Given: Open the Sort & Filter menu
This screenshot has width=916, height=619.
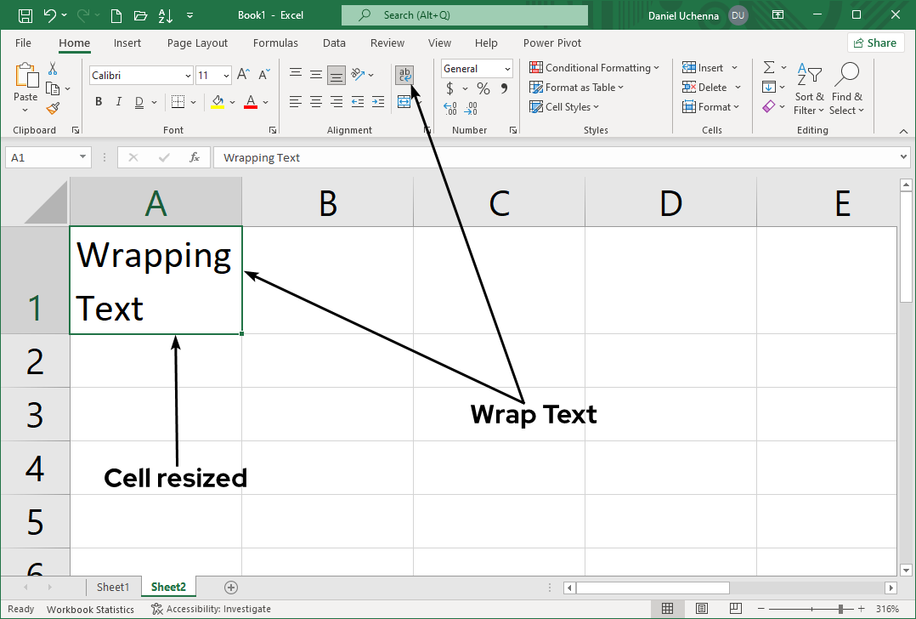Looking at the screenshot, I should point(808,88).
